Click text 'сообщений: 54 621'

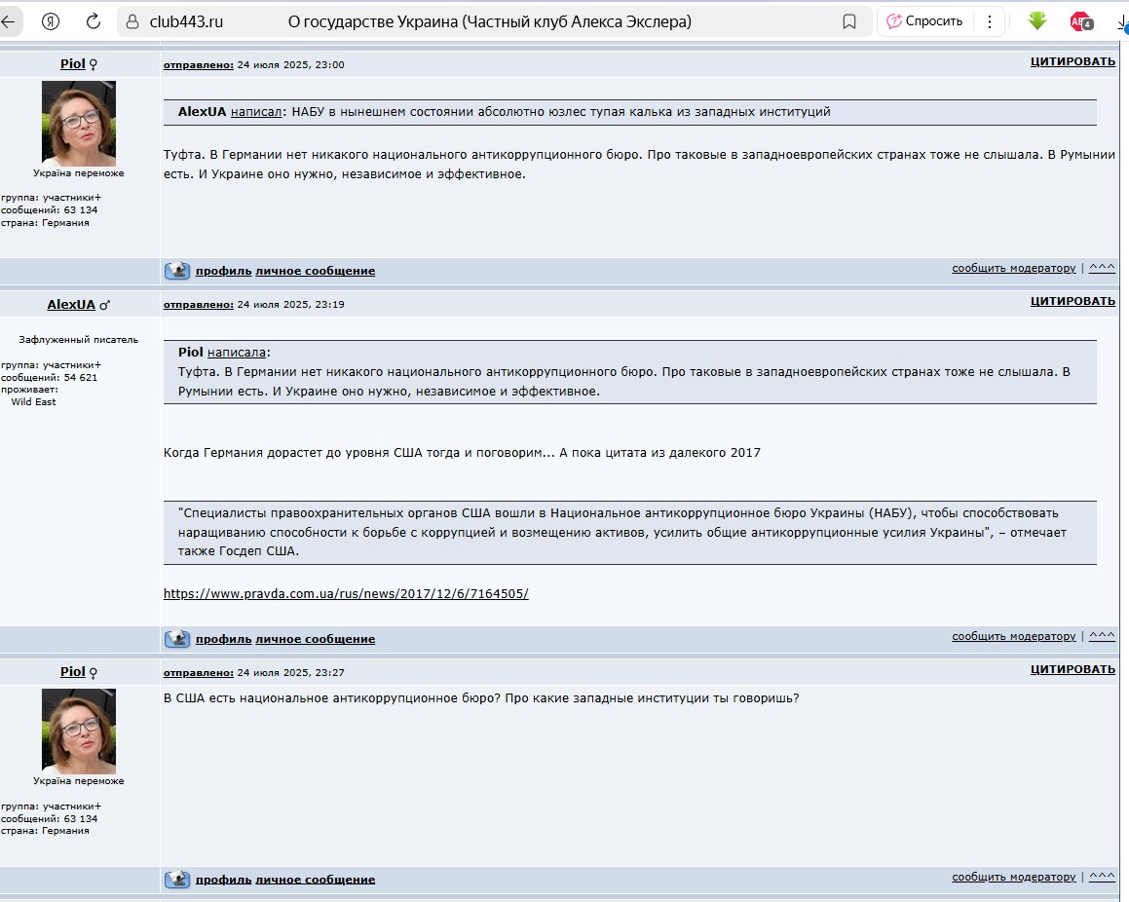pos(49,377)
